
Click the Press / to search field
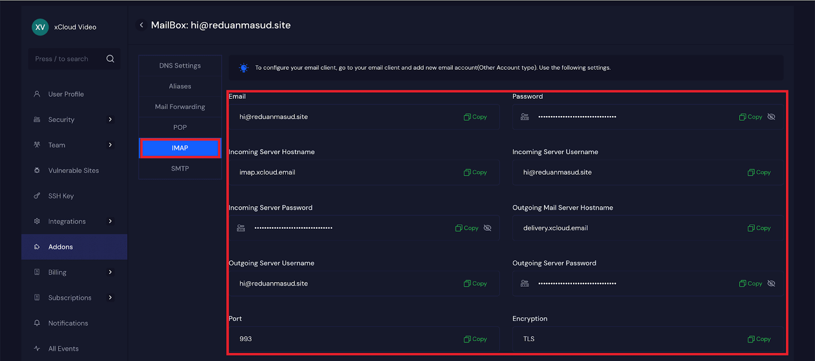(x=66, y=59)
